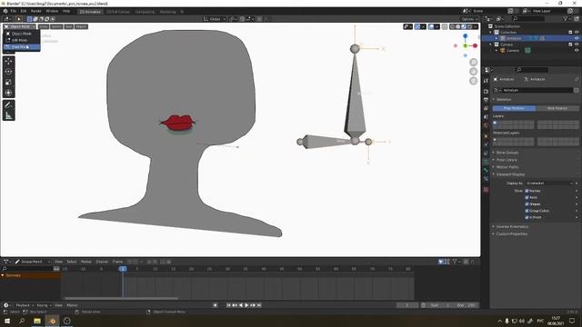Expand the Bone Groups panel
Viewport: 582px width, 327px height.
coord(507,153)
